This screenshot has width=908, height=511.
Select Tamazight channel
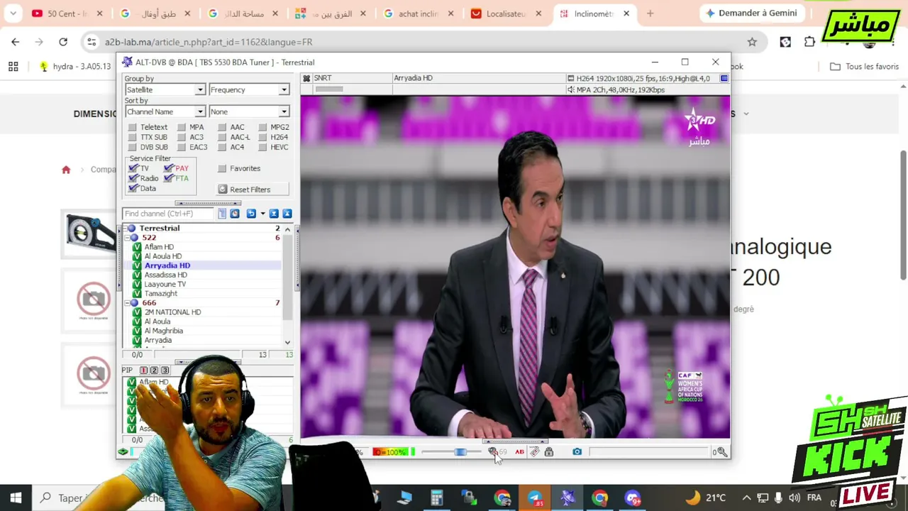pyautogui.click(x=161, y=294)
